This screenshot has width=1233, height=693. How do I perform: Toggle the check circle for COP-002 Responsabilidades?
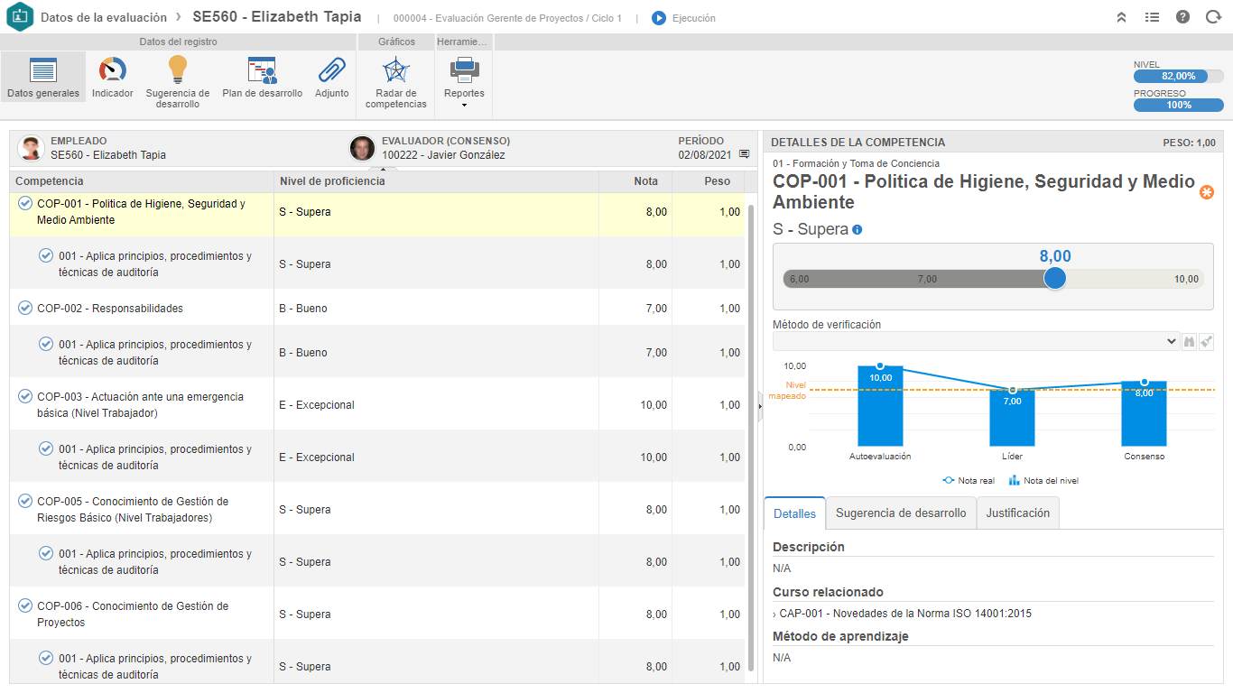(x=25, y=308)
